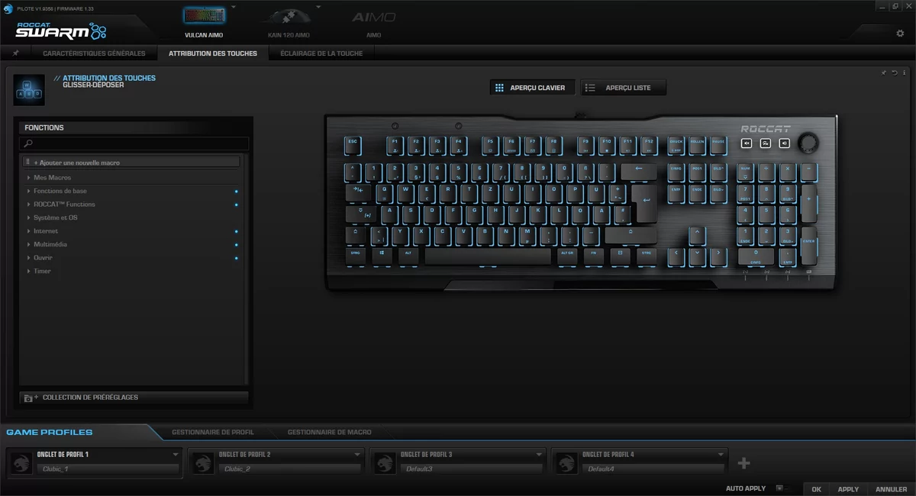Image resolution: width=916 pixels, height=496 pixels.
Task: Click the right arrow key on the keyboard
Action: click(x=718, y=256)
